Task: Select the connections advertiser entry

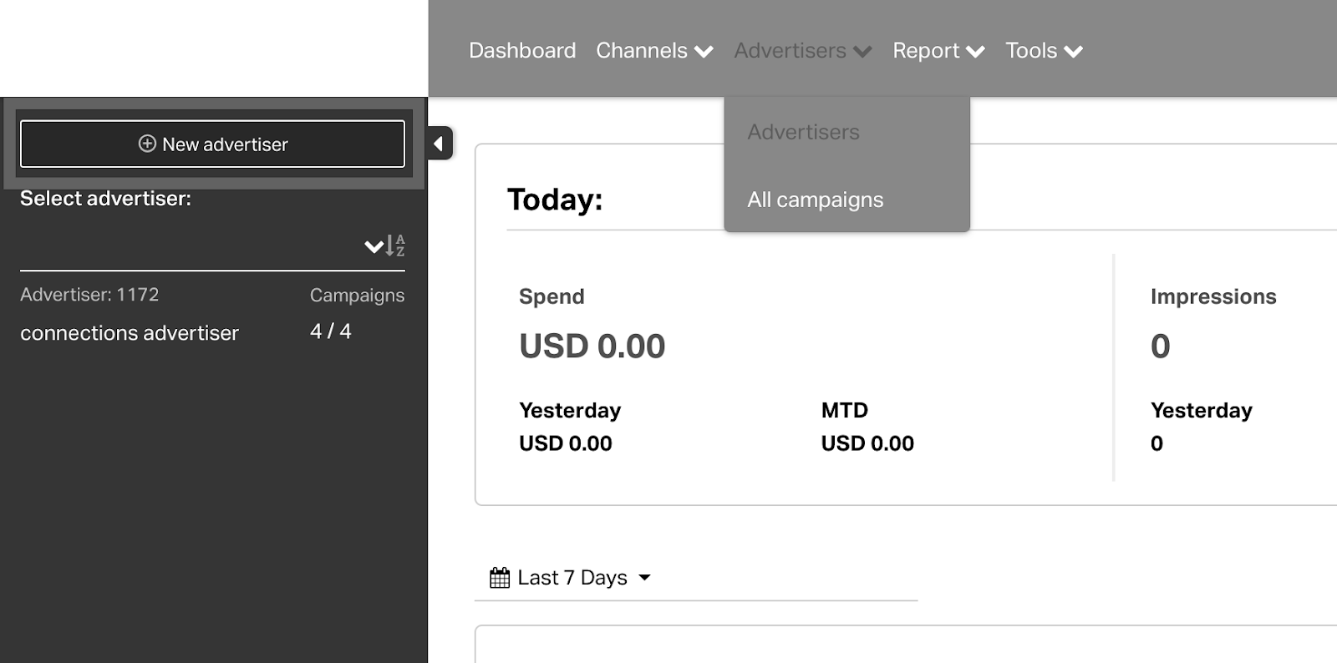Action: click(x=130, y=333)
